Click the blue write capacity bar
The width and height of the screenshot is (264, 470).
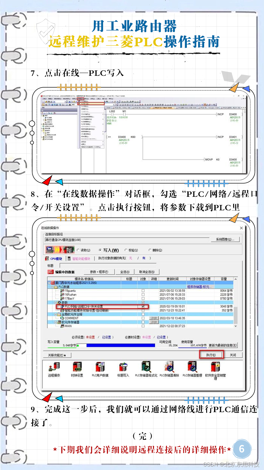(121, 345)
